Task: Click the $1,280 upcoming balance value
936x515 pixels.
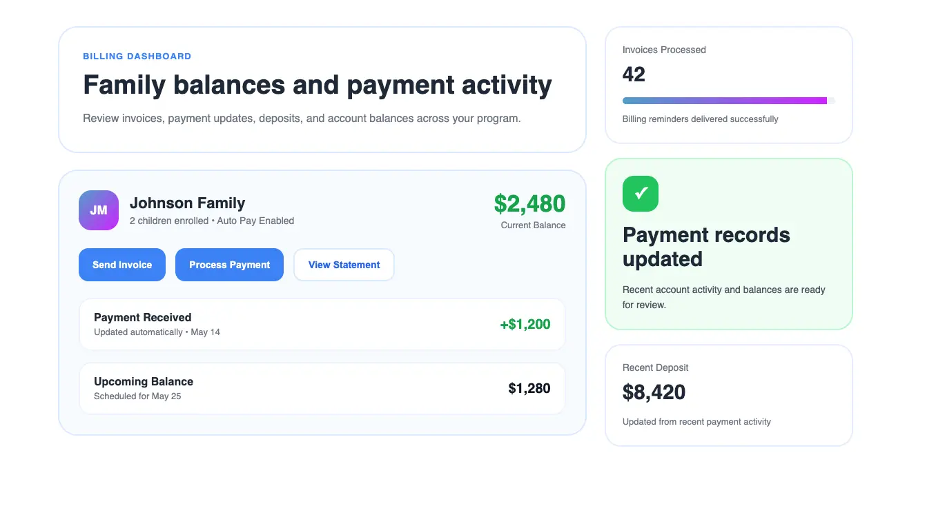Action: 529,388
